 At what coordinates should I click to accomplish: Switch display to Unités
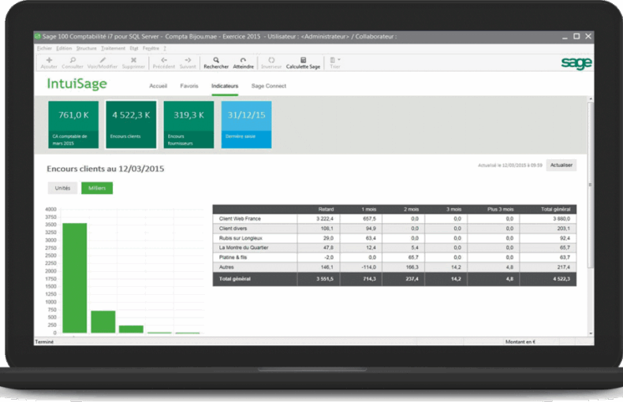click(x=62, y=188)
